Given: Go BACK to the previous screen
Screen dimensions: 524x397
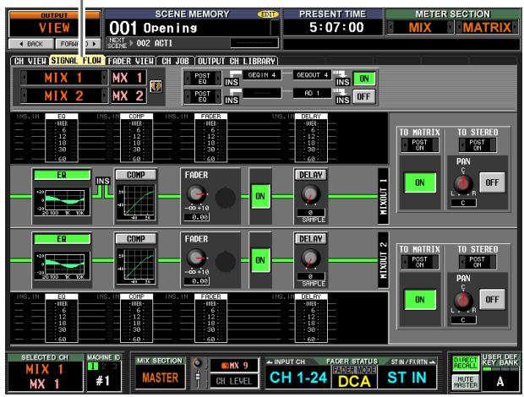Looking at the screenshot, I should click(31, 44).
